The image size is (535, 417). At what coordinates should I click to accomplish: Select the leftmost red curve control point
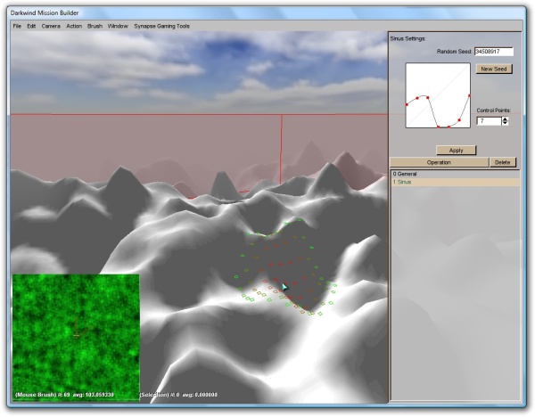407,104
